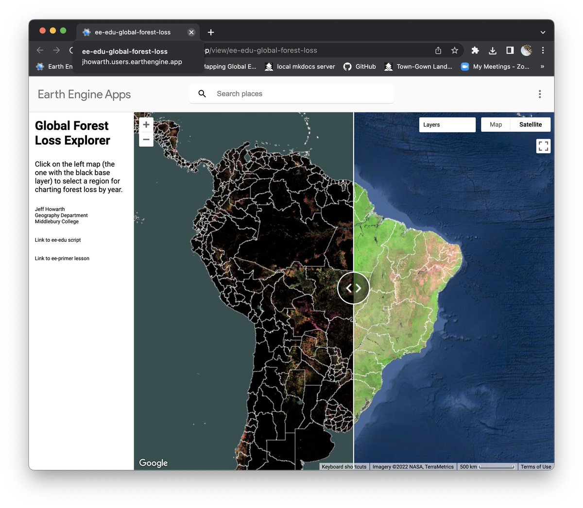Screen dimensions: 583x508
Task: Open a new browser tab
Action: point(211,32)
